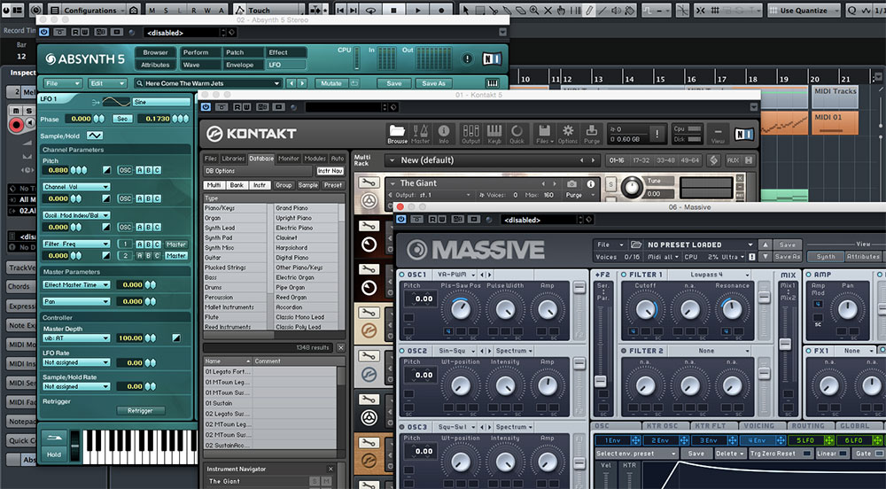The width and height of the screenshot is (886, 489).
Task: Click Cubase transport Play button
Action: coord(417,10)
